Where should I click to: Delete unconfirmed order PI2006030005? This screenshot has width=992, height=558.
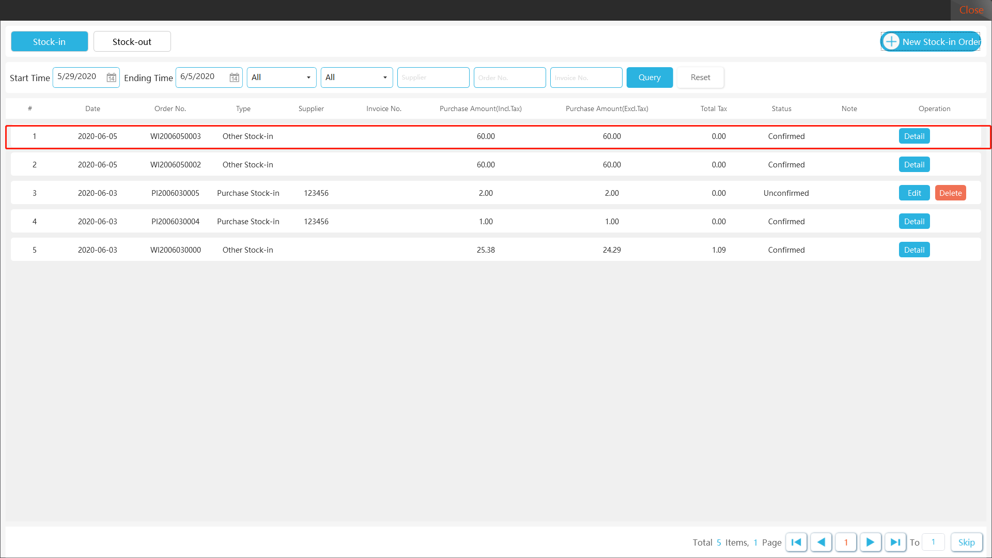(950, 193)
